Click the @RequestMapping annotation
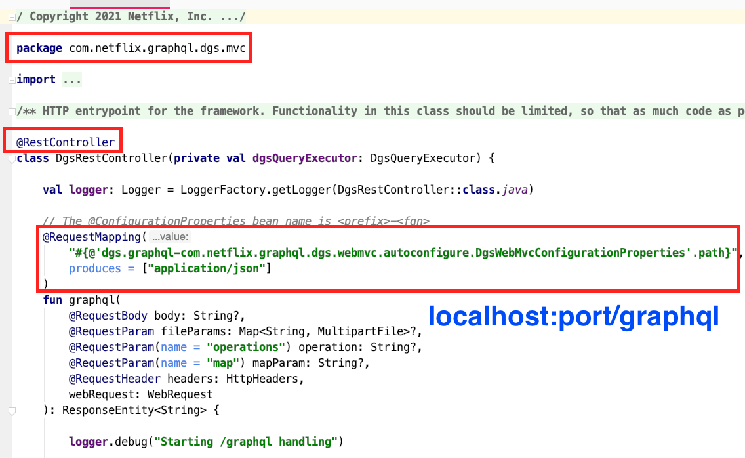The image size is (745, 458). pyautogui.click(x=92, y=237)
